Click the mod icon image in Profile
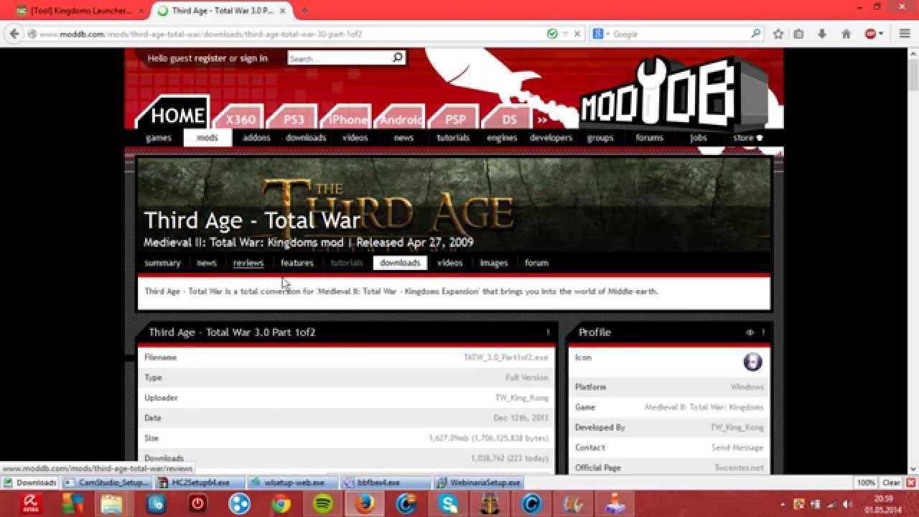The height and width of the screenshot is (517, 919). (x=752, y=361)
